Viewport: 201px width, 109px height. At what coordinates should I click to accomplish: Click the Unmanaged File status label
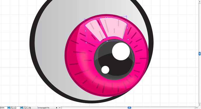coord(43,108)
